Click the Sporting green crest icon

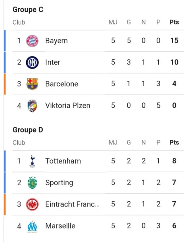click(x=32, y=183)
